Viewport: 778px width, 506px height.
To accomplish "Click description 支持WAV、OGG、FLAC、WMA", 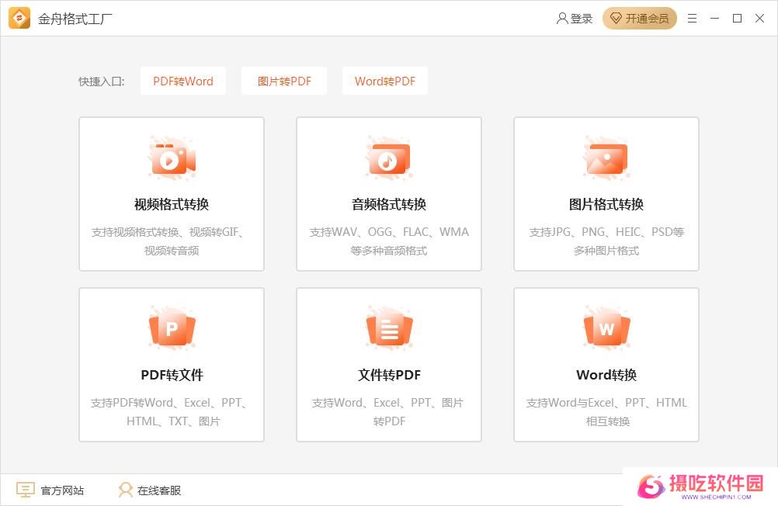I will pos(389,232).
